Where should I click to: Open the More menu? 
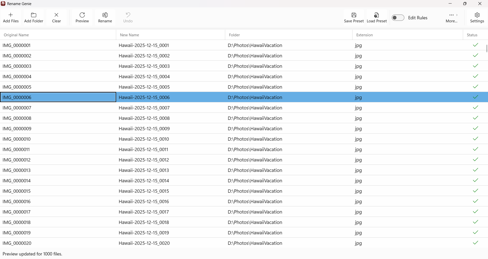pos(452,15)
